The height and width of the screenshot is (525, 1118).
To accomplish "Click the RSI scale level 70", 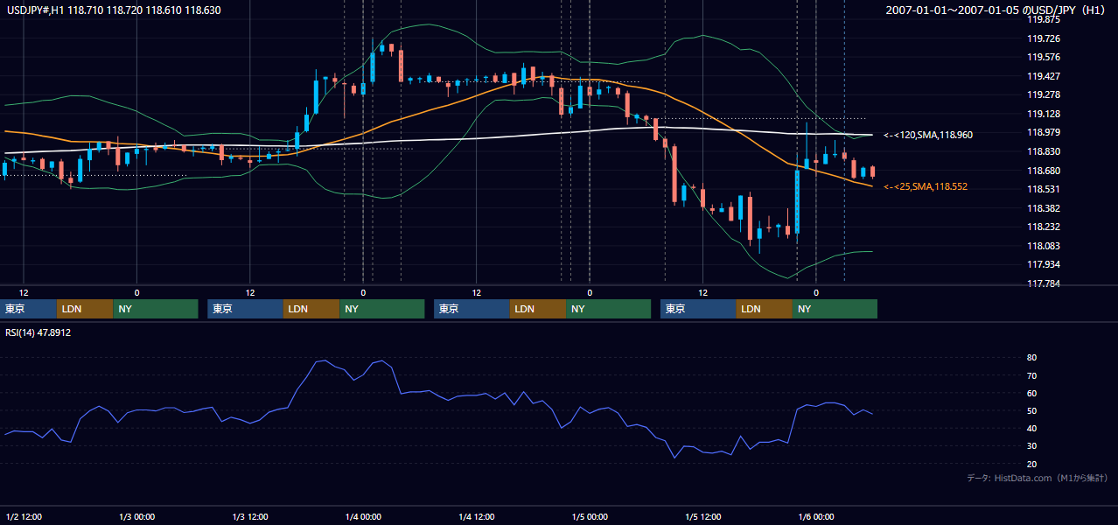I will tap(1032, 375).
